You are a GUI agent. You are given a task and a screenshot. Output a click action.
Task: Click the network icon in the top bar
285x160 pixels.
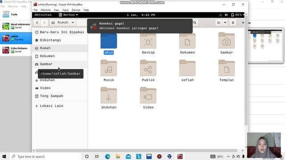pos(220,15)
